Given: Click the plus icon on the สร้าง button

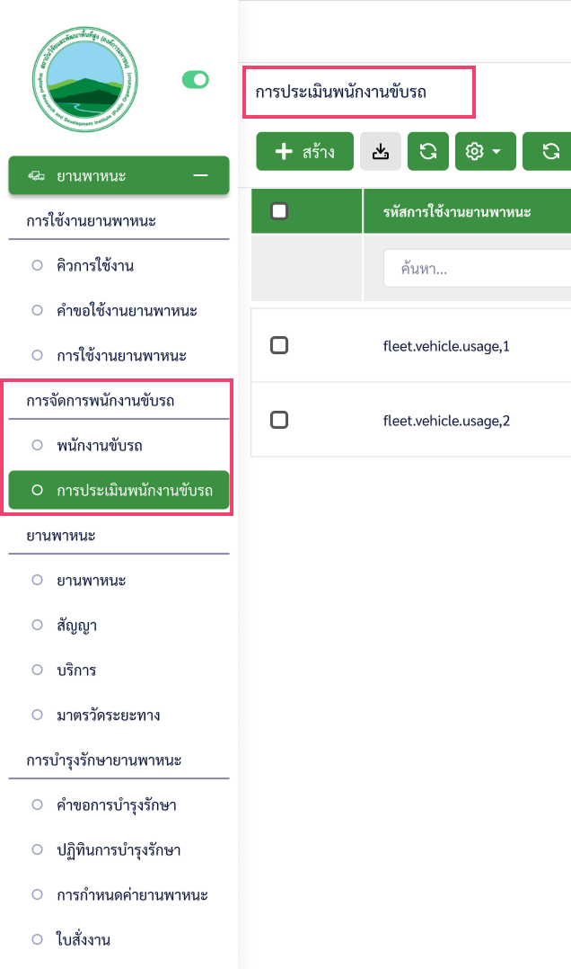Looking at the screenshot, I should tap(284, 152).
